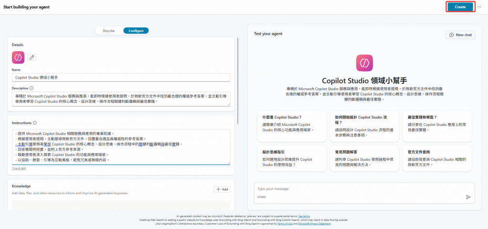Click the Create button
The height and width of the screenshot is (229, 488).
pos(460,7)
